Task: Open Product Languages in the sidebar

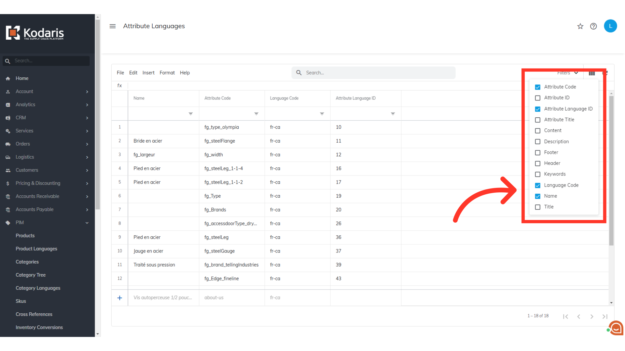Action: pyautogui.click(x=36, y=249)
